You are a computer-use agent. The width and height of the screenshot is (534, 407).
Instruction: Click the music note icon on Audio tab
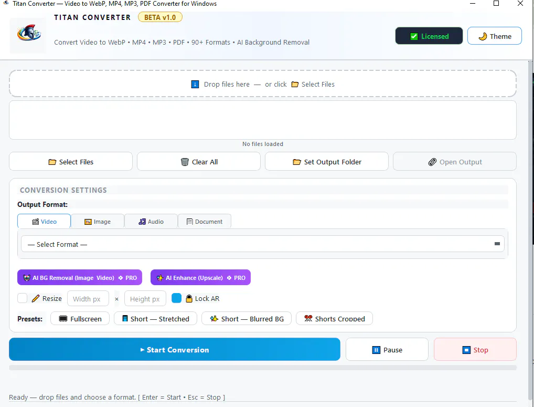click(x=142, y=222)
